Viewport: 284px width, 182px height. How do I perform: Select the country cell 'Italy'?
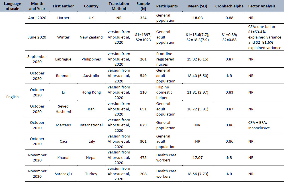(91, 141)
